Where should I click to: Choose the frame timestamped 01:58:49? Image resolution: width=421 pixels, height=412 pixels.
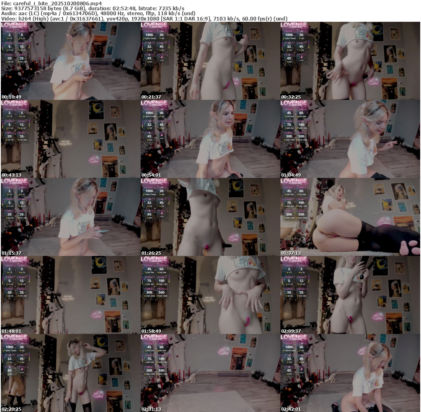[x=210, y=295]
